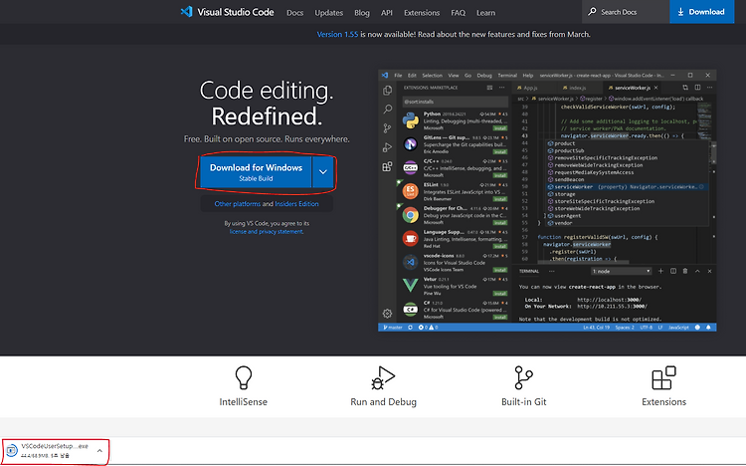Click the Debugger for Chrome extension icon

click(x=410, y=215)
